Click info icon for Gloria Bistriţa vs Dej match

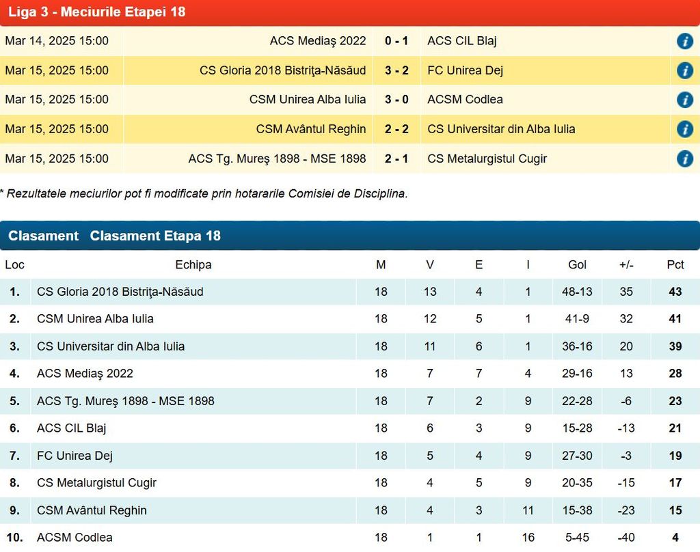[684, 70]
